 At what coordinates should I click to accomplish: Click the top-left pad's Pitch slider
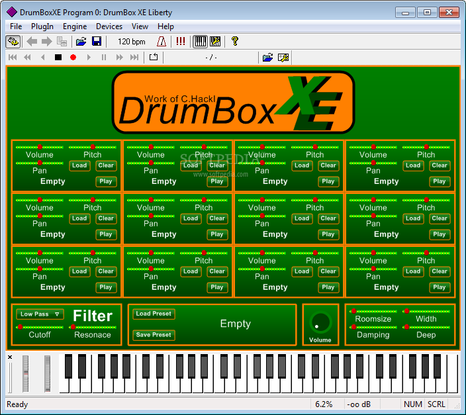[x=93, y=147]
